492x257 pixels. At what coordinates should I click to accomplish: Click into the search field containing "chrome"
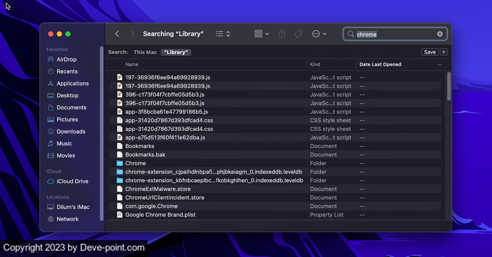[x=395, y=34]
